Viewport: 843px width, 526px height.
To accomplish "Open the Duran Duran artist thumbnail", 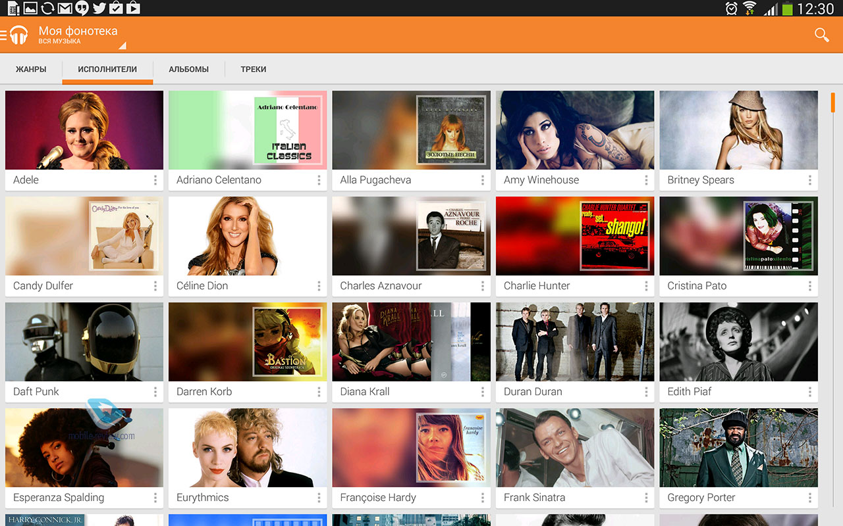I will click(575, 342).
